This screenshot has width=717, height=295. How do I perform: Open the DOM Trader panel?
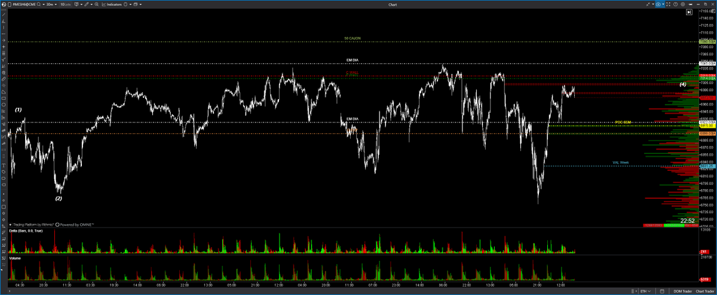(683, 291)
